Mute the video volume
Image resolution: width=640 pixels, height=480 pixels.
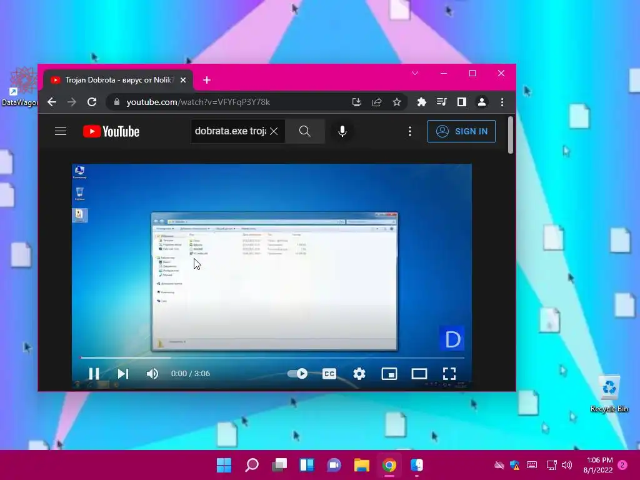152,374
